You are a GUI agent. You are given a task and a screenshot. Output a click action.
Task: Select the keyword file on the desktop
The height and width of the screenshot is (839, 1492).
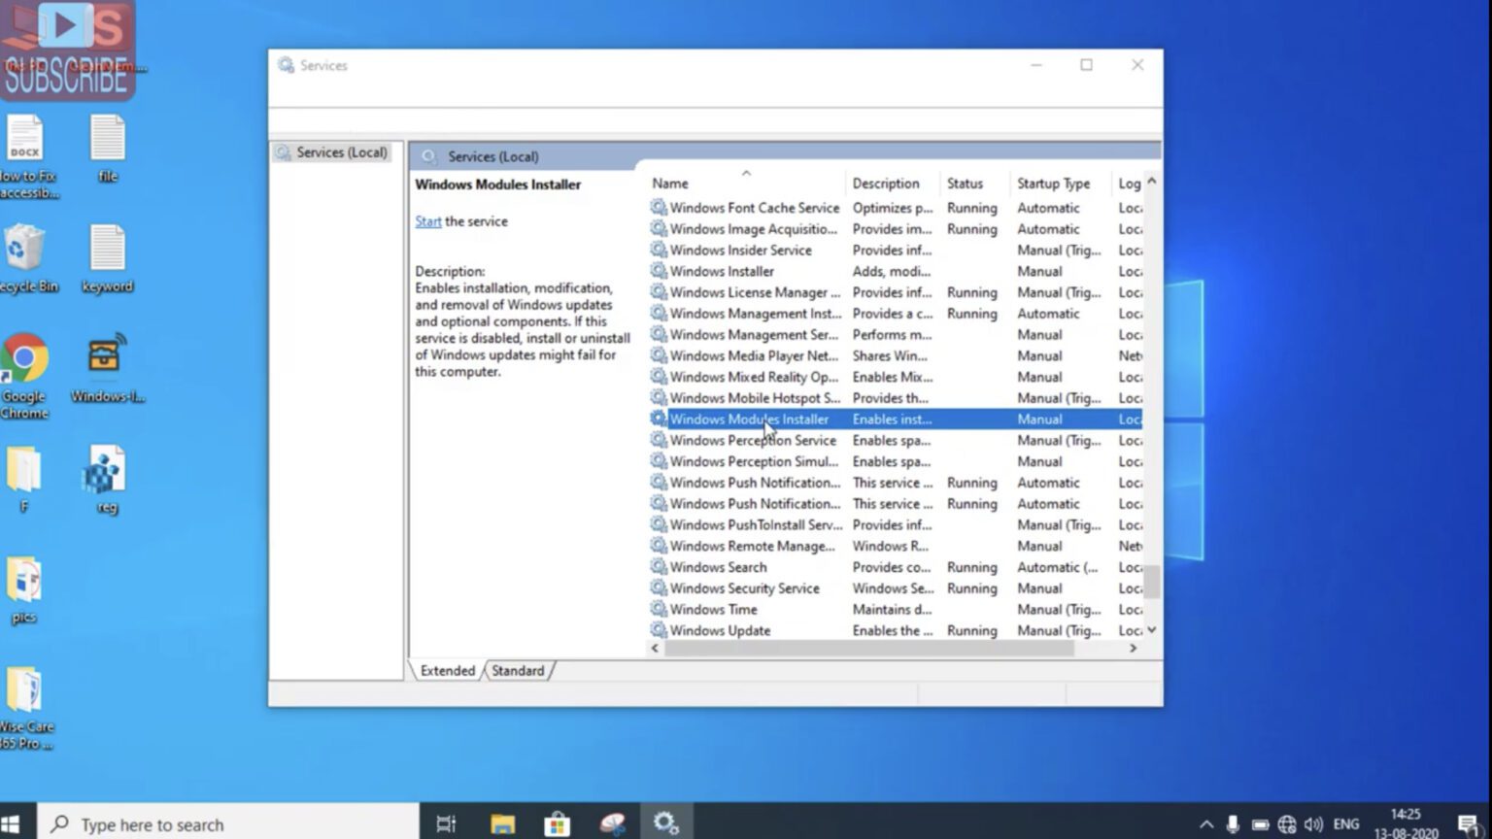point(107,259)
